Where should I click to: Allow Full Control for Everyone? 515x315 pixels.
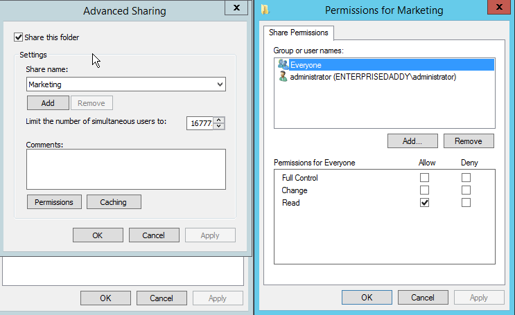[424, 178]
